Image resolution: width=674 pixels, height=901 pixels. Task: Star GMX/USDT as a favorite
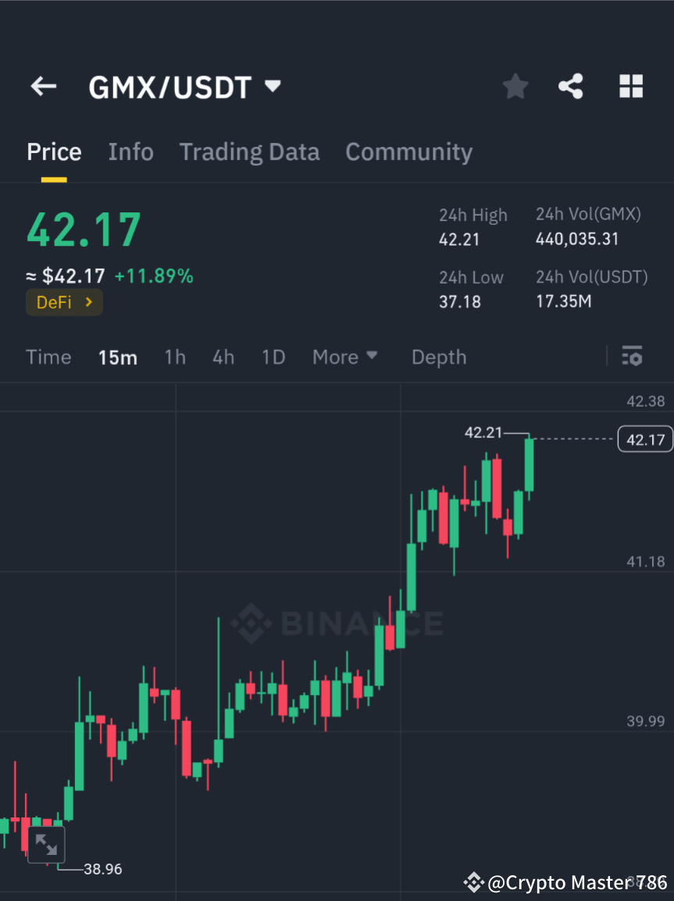click(515, 86)
